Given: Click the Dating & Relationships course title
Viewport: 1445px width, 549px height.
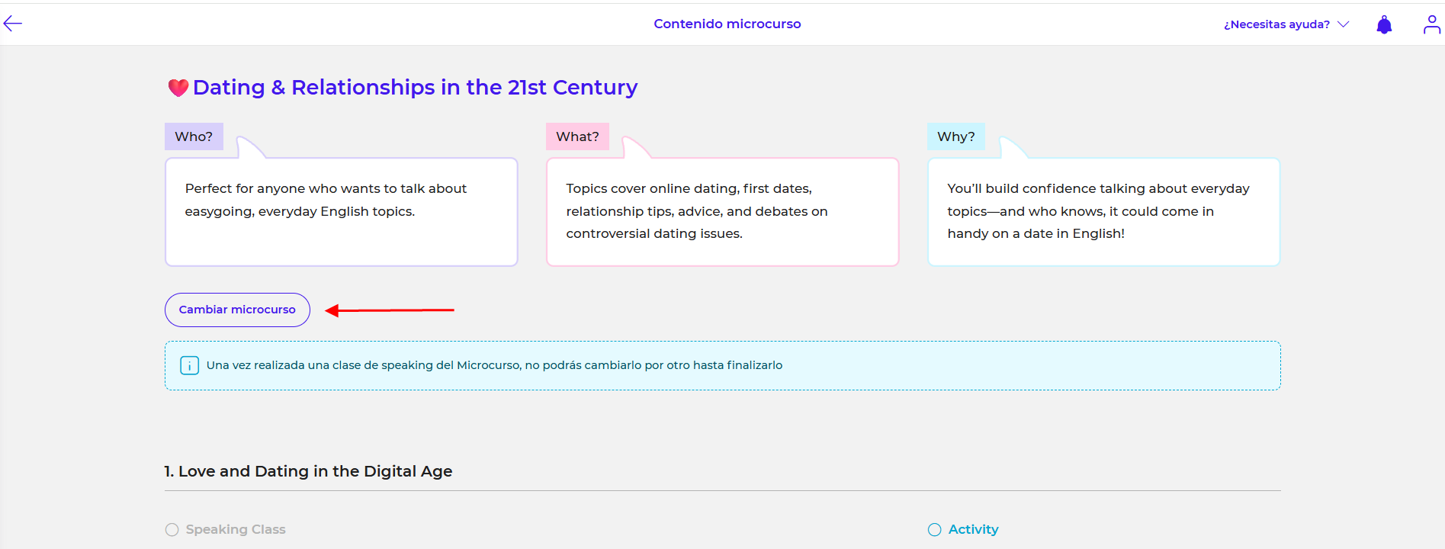Looking at the screenshot, I should (x=415, y=88).
